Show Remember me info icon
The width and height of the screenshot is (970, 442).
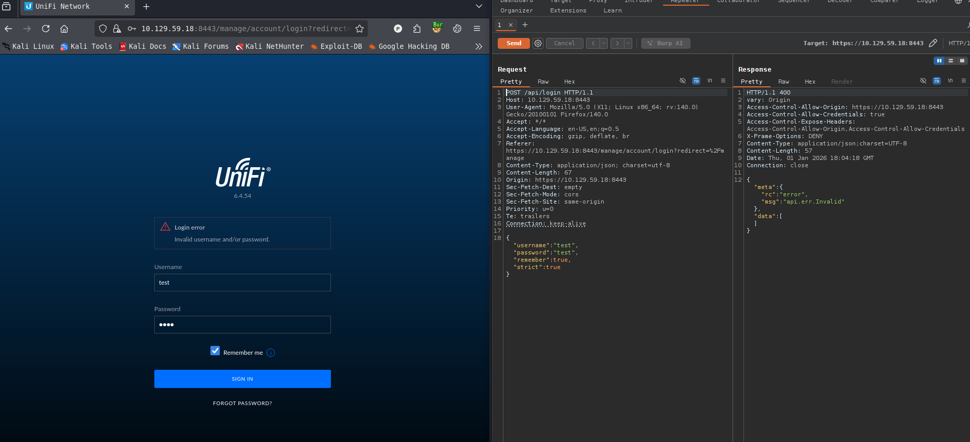(271, 353)
